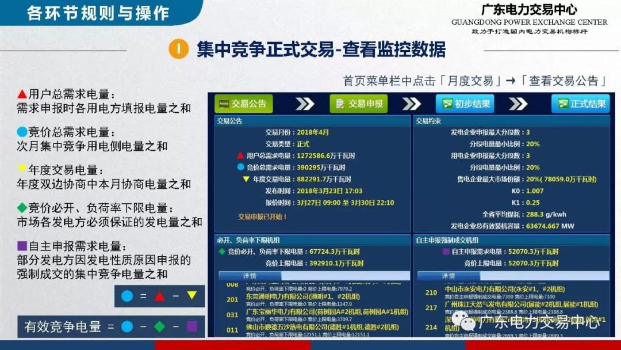
Task: Go to the 交易申报 step
Action: click(359, 104)
